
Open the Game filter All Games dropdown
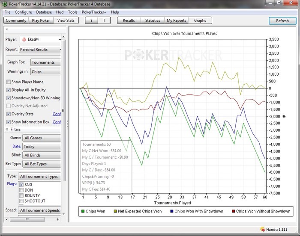(x=42, y=138)
